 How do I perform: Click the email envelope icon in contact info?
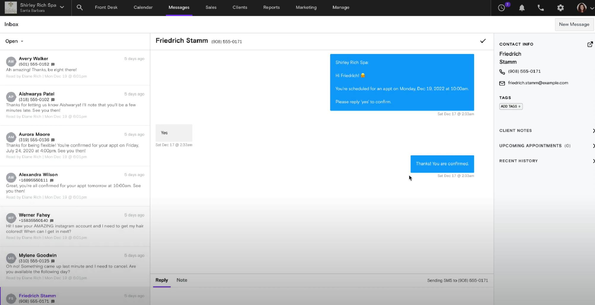[x=502, y=83]
